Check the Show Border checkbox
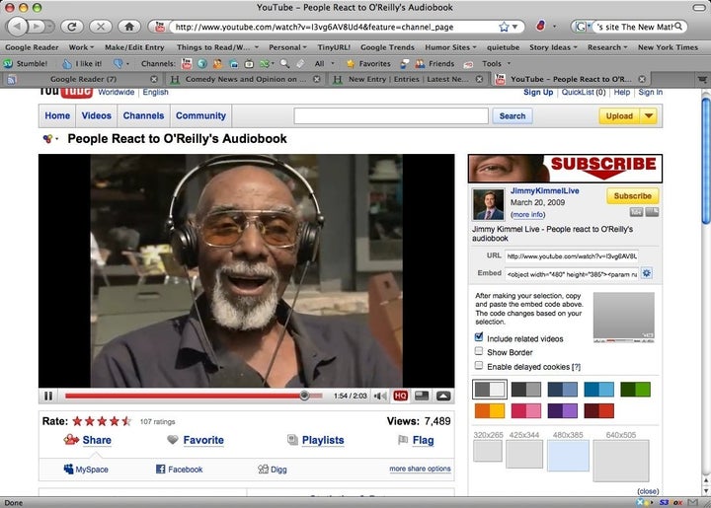The height and width of the screenshot is (508, 711). (x=478, y=351)
